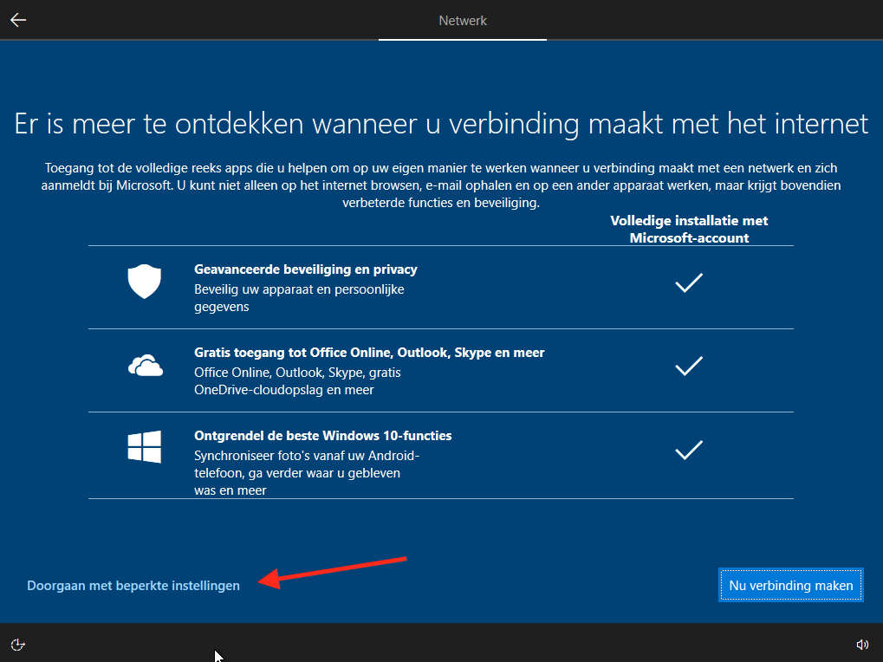The image size is (883, 662).
Task: Click the 'OneDrive-cloudopslag en meer' description
Action: [x=284, y=390]
